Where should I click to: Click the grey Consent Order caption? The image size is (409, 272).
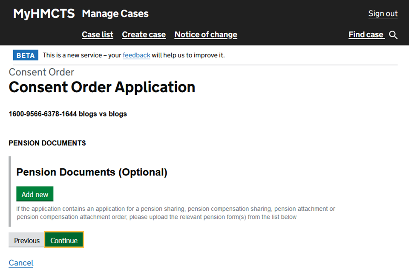coord(41,72)
